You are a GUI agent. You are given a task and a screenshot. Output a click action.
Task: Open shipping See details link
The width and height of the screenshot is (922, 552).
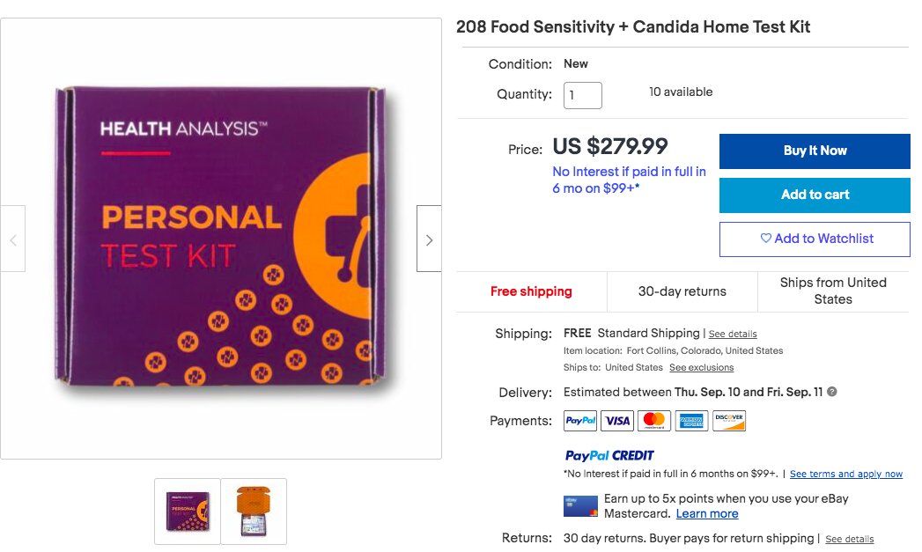tap(733, 334)
